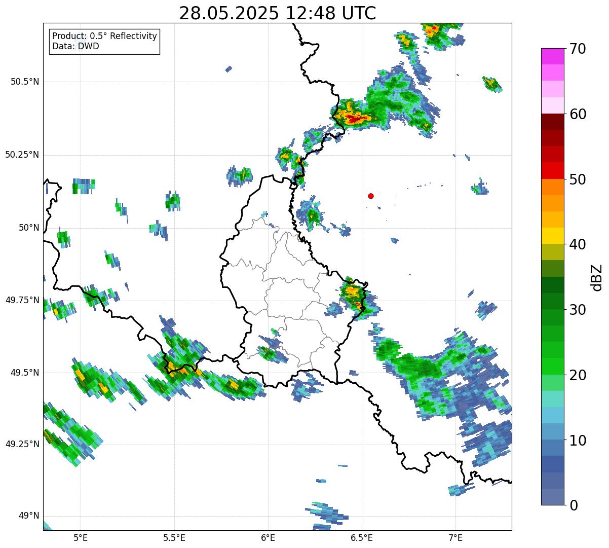
Task: Click the latitude label 49.75°N
Action: pyautogui.click(x=22, y=300)
